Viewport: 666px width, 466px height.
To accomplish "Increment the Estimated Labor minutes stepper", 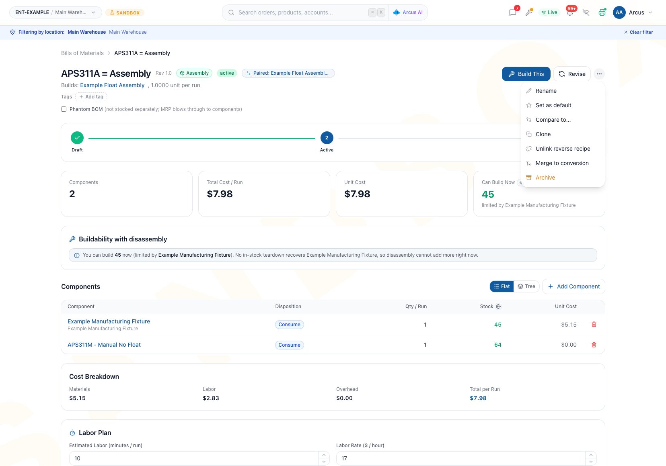I will click(324, 455).
